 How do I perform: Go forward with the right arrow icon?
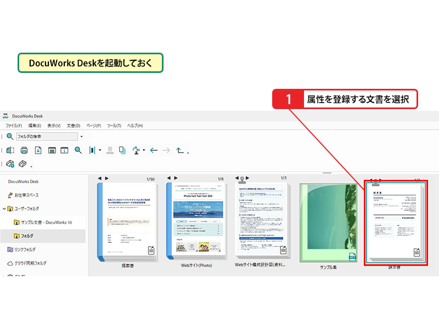coord(166,150)
